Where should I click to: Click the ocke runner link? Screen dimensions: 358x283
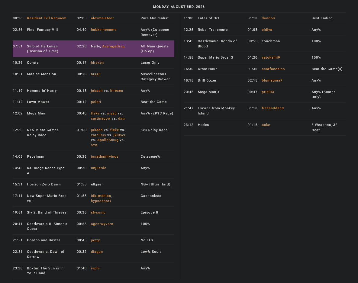[x=266, y=125]
